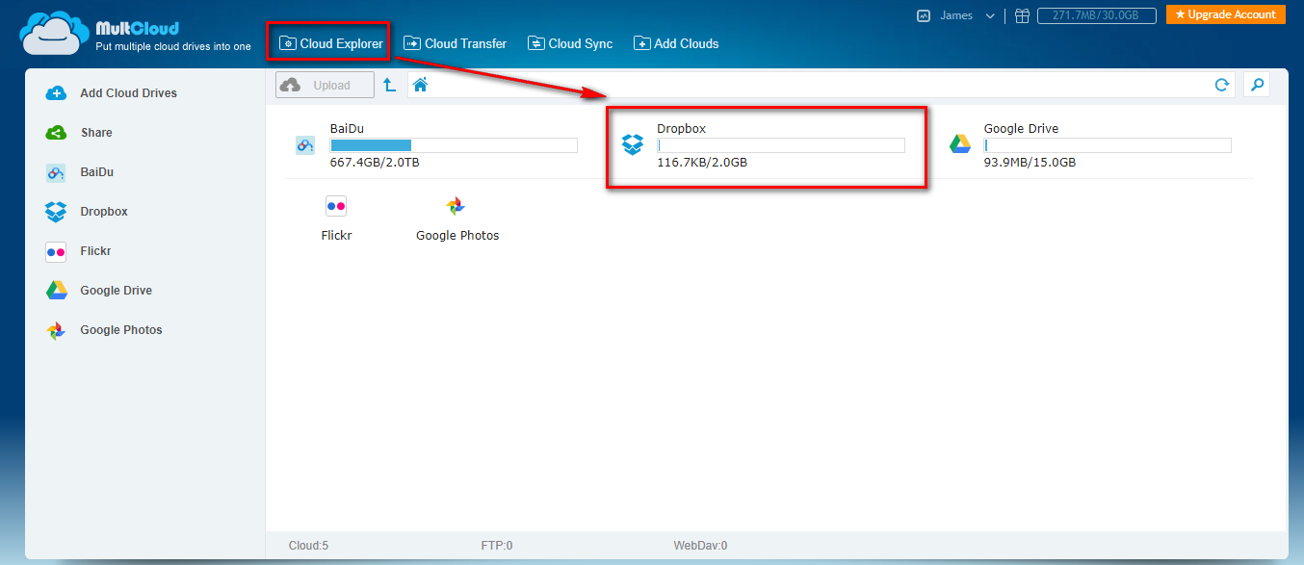Go to Add Clouds tab
The height and width of the screenshot is (565, 1304).
tap(676, 43)
